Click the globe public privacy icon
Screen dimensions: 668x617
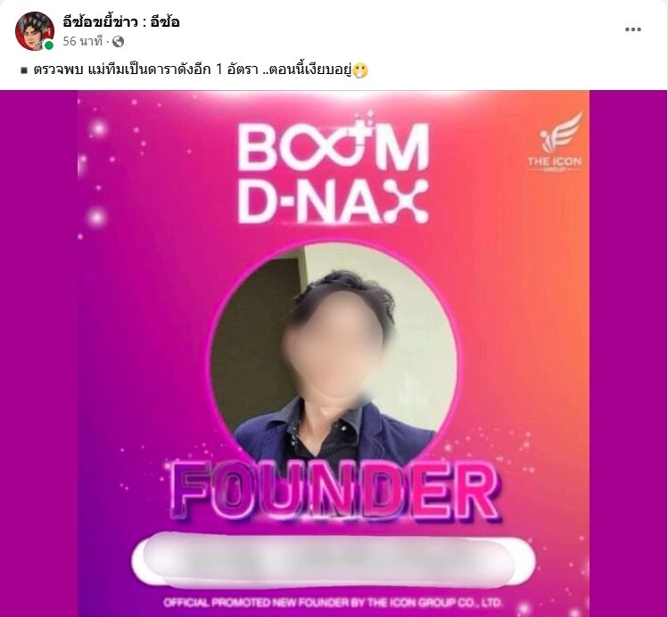(x=118, y=41)
